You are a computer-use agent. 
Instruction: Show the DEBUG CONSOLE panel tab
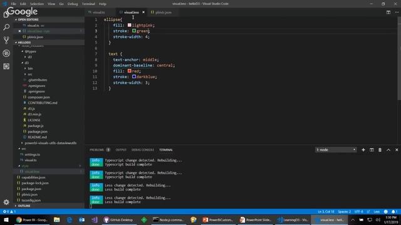pos(143,150)
